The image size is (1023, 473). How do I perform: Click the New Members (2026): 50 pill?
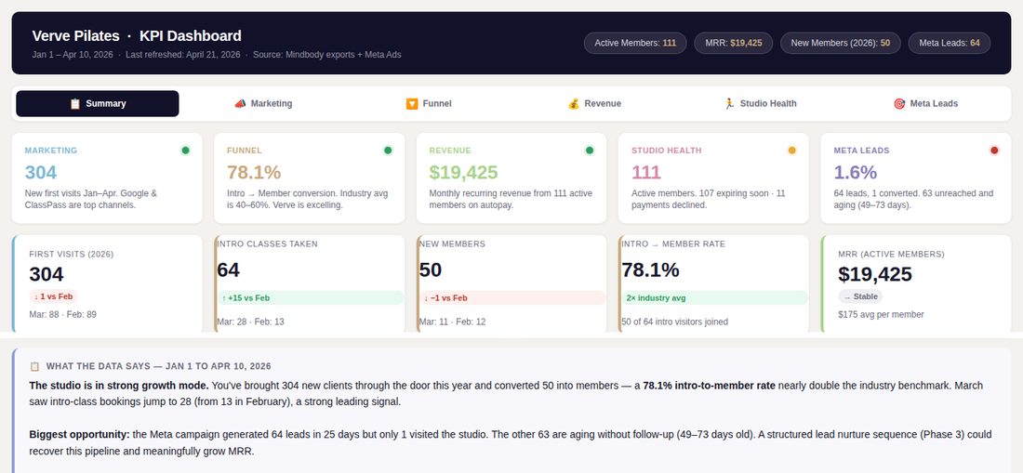pos(841,43)
